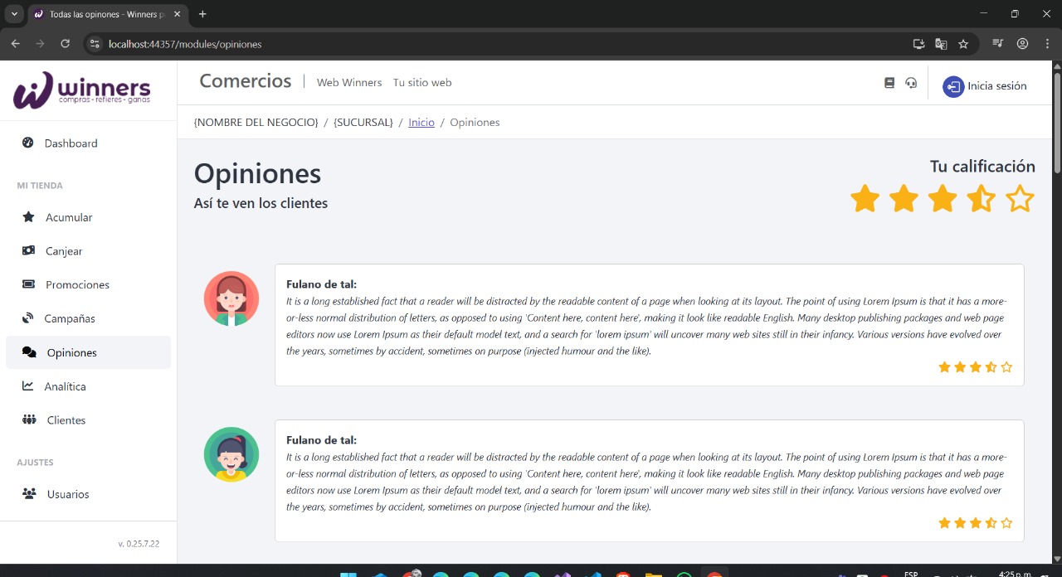The width and height of the screenshot is (1062, 577).
Task: Open the book documentation icon in header
Action: click(889, 83)
